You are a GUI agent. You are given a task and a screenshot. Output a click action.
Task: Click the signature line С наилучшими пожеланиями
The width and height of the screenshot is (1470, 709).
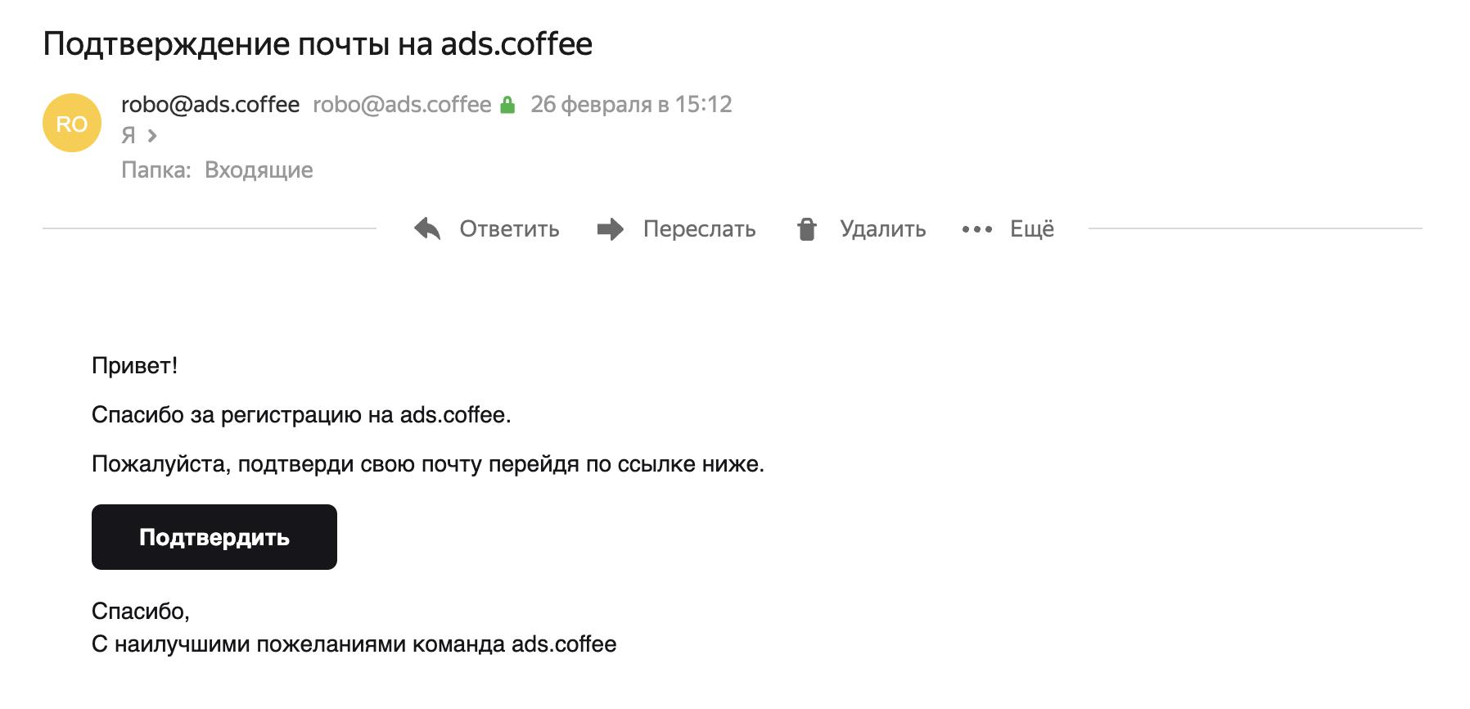click(354, 644)
